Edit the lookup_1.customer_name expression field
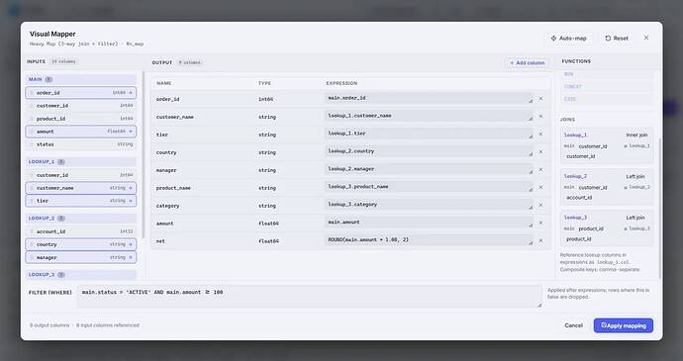The height and width of the screenshot is (361, 683). (429, 116)
